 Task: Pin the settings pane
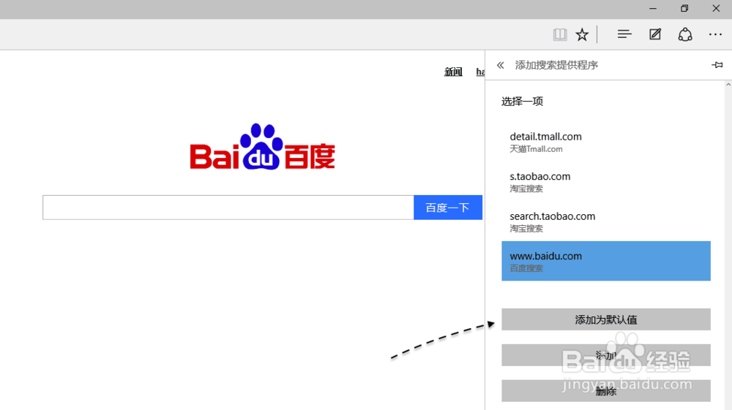point(717,65)
